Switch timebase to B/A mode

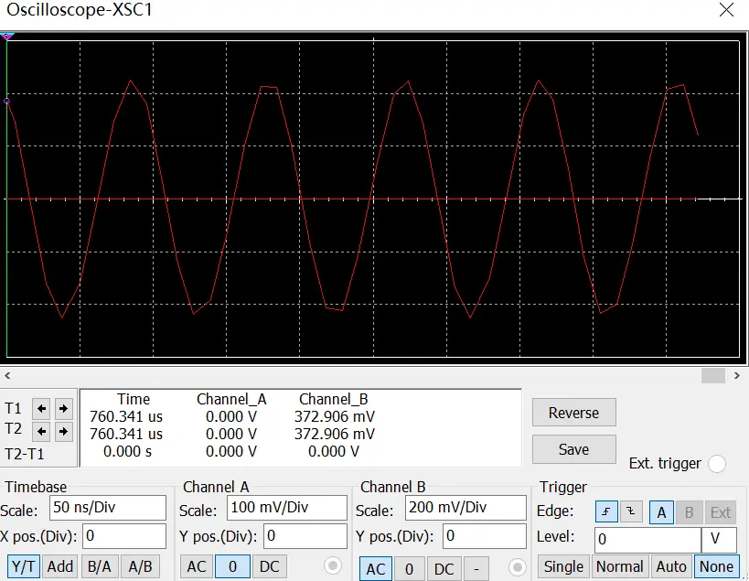[x=100, y=567]
